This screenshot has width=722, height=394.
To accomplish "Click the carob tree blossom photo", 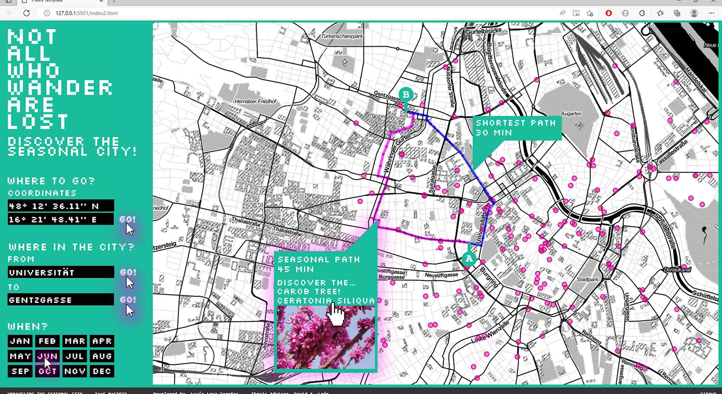I will click(x=326, y=337).
